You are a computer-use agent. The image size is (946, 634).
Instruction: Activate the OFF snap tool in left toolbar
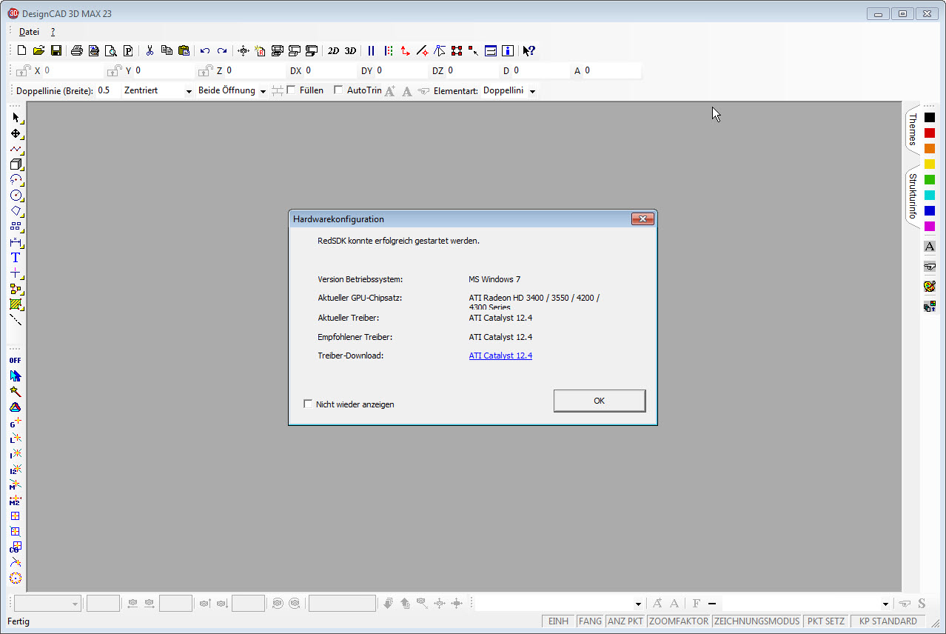click(15, 360)
